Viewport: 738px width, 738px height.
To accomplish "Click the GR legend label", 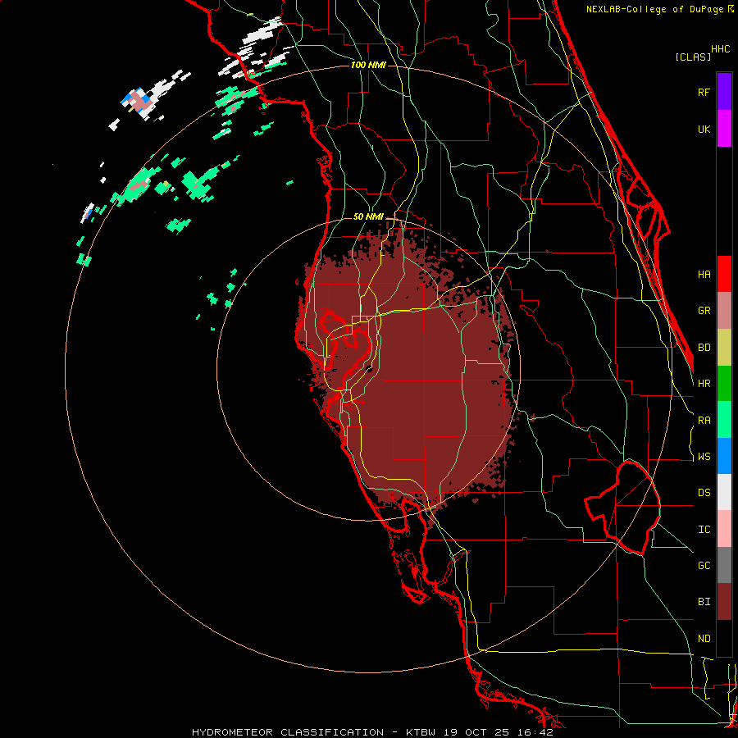I will [x=704, y=311].
